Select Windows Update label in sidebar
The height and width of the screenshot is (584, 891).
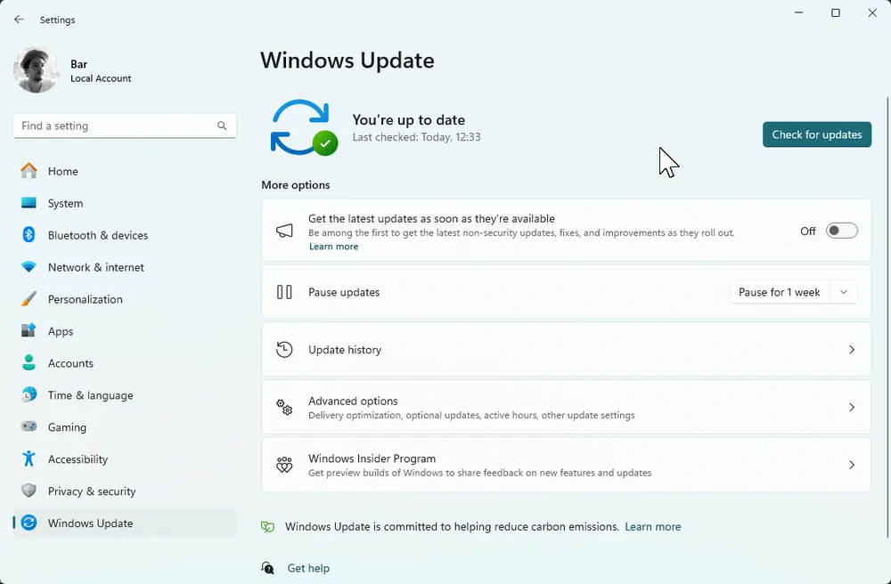coord(90,523)
